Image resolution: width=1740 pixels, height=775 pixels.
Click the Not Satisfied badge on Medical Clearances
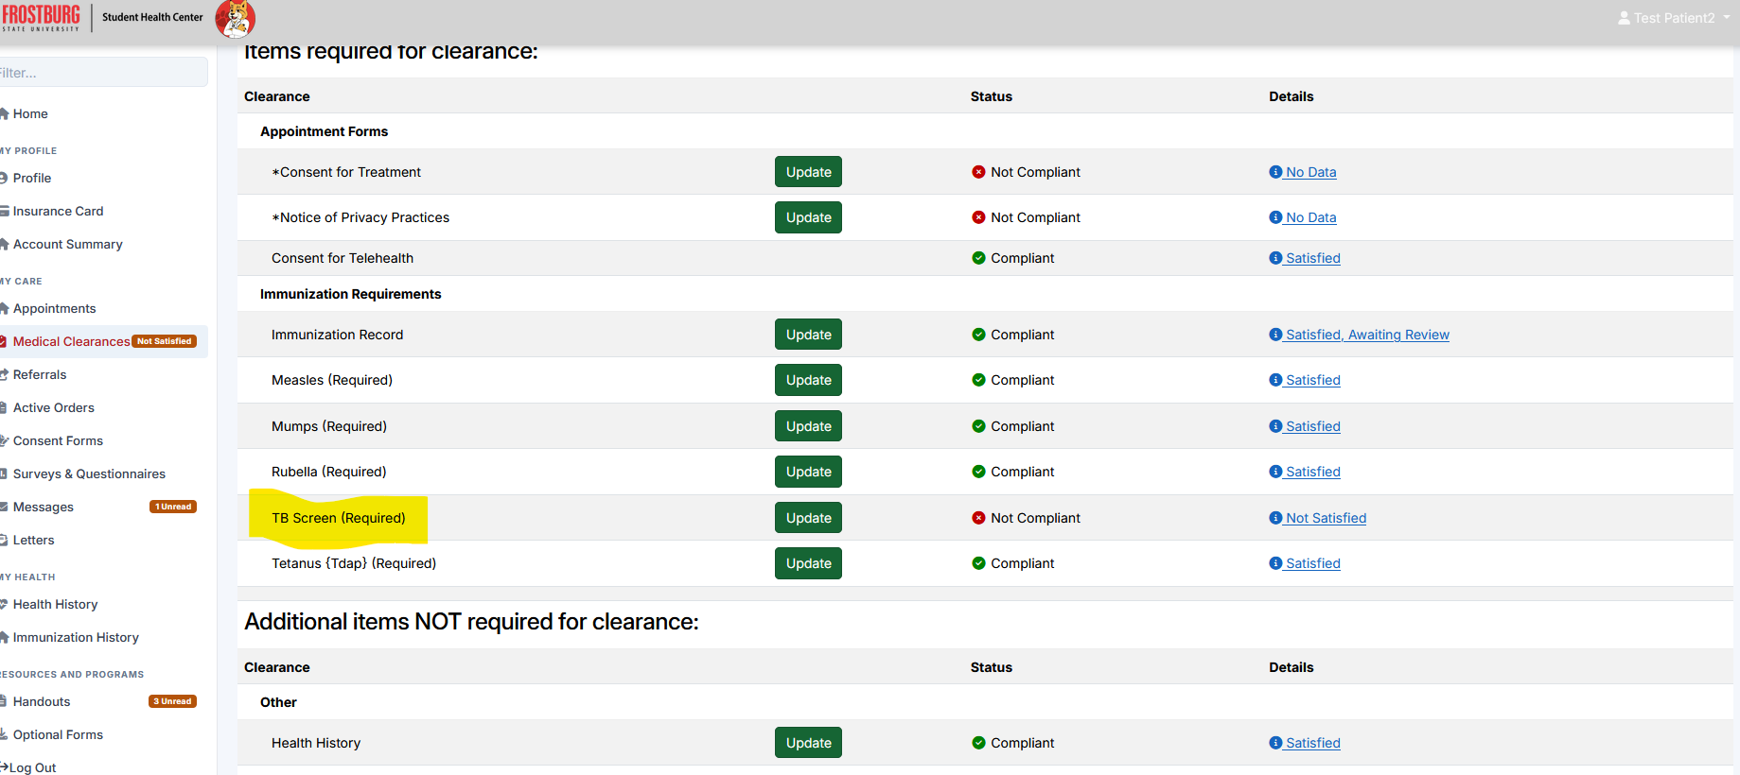pos(165,341)
